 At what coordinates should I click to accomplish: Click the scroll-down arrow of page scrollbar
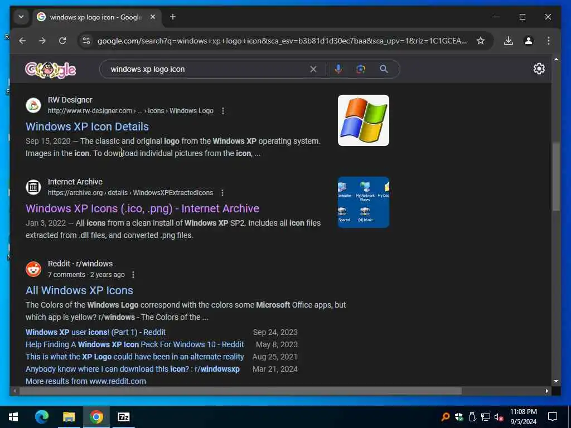tap(556, 381)
